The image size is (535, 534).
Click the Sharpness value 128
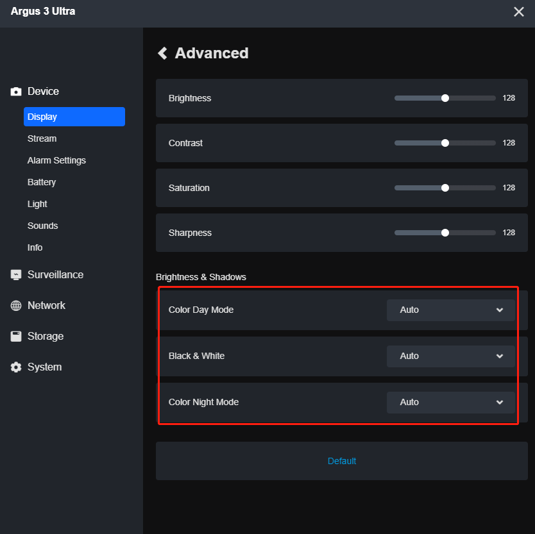click(x=509, y=233)
